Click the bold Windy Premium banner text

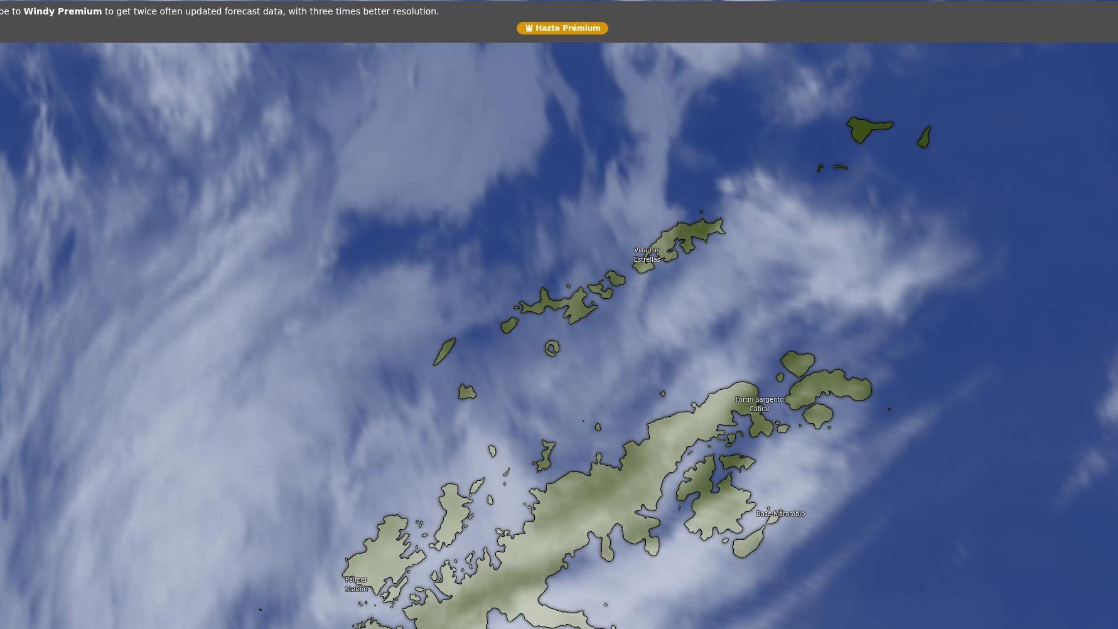point(62,11)
